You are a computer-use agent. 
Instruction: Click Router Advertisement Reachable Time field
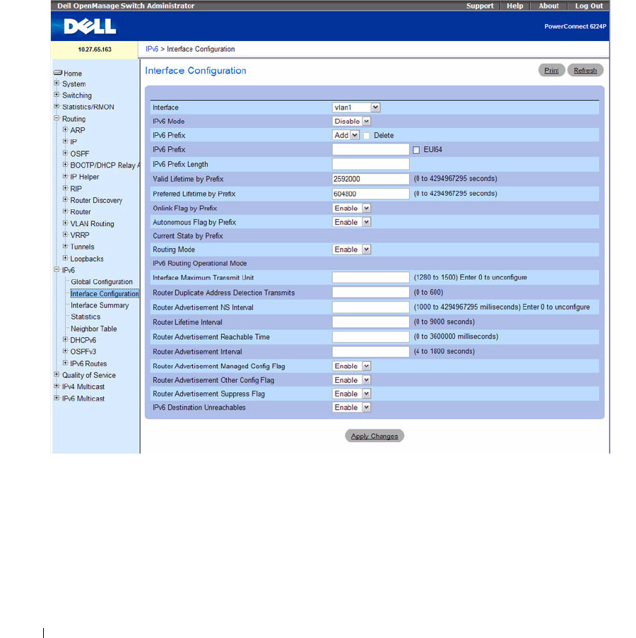tap(371, 336)
